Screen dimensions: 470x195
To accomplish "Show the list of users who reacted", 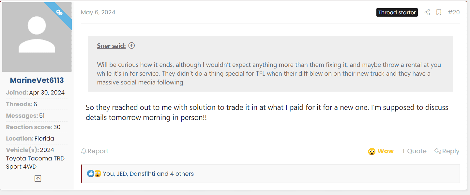I will (x=148, y=174).
